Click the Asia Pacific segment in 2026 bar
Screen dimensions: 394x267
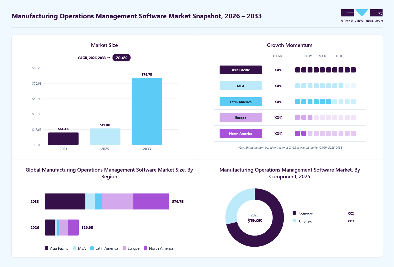point(50,228)
